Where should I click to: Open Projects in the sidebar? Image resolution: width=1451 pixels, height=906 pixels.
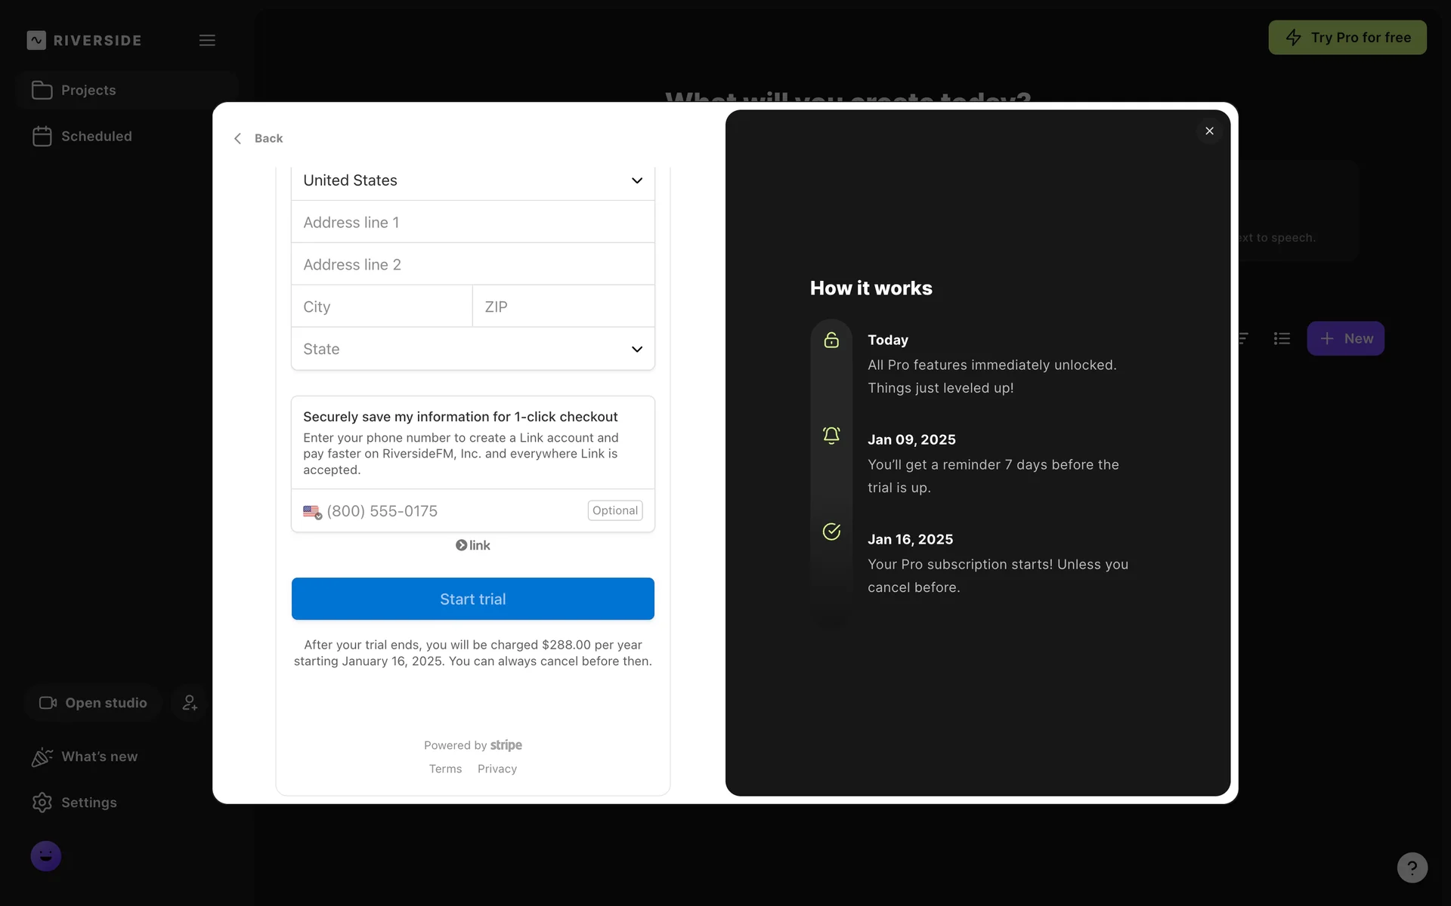coord(88,91)
